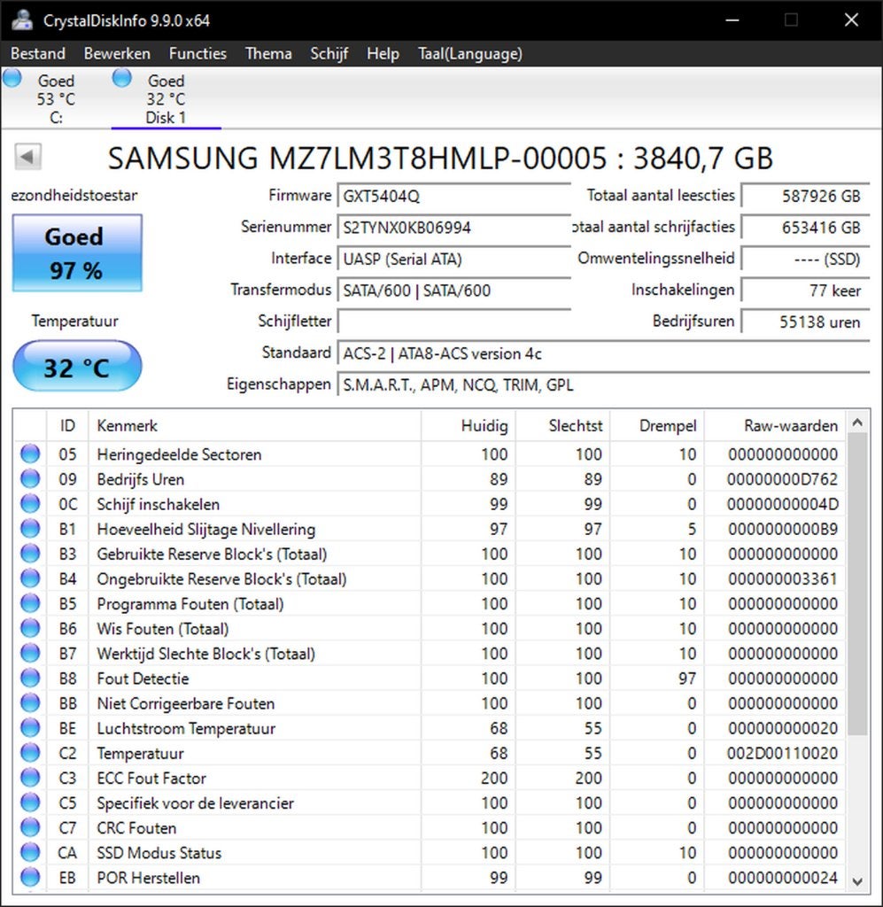This screenshot has width=883, height=907.
Task: Open the Bewerken menu
Action: [x=117, y=53]
